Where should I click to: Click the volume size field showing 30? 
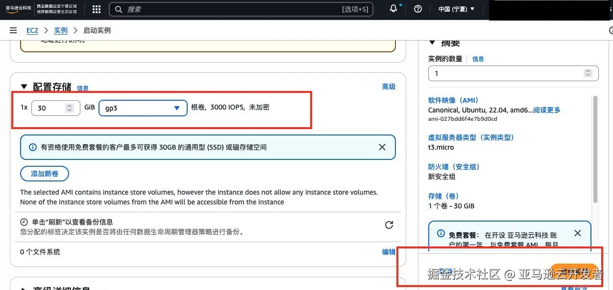tap(55, 108)
